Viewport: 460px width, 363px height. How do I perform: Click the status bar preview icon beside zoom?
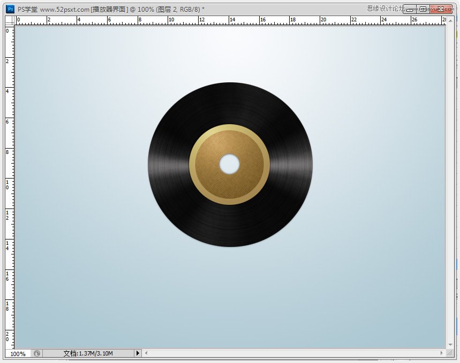pos(36,353)
